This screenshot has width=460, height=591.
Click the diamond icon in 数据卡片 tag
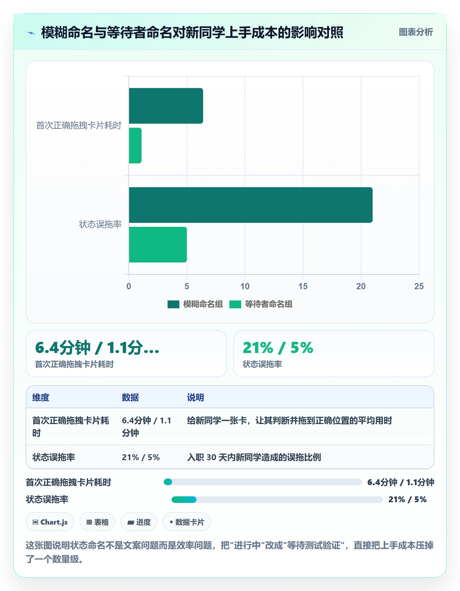[x=171, y=522]
